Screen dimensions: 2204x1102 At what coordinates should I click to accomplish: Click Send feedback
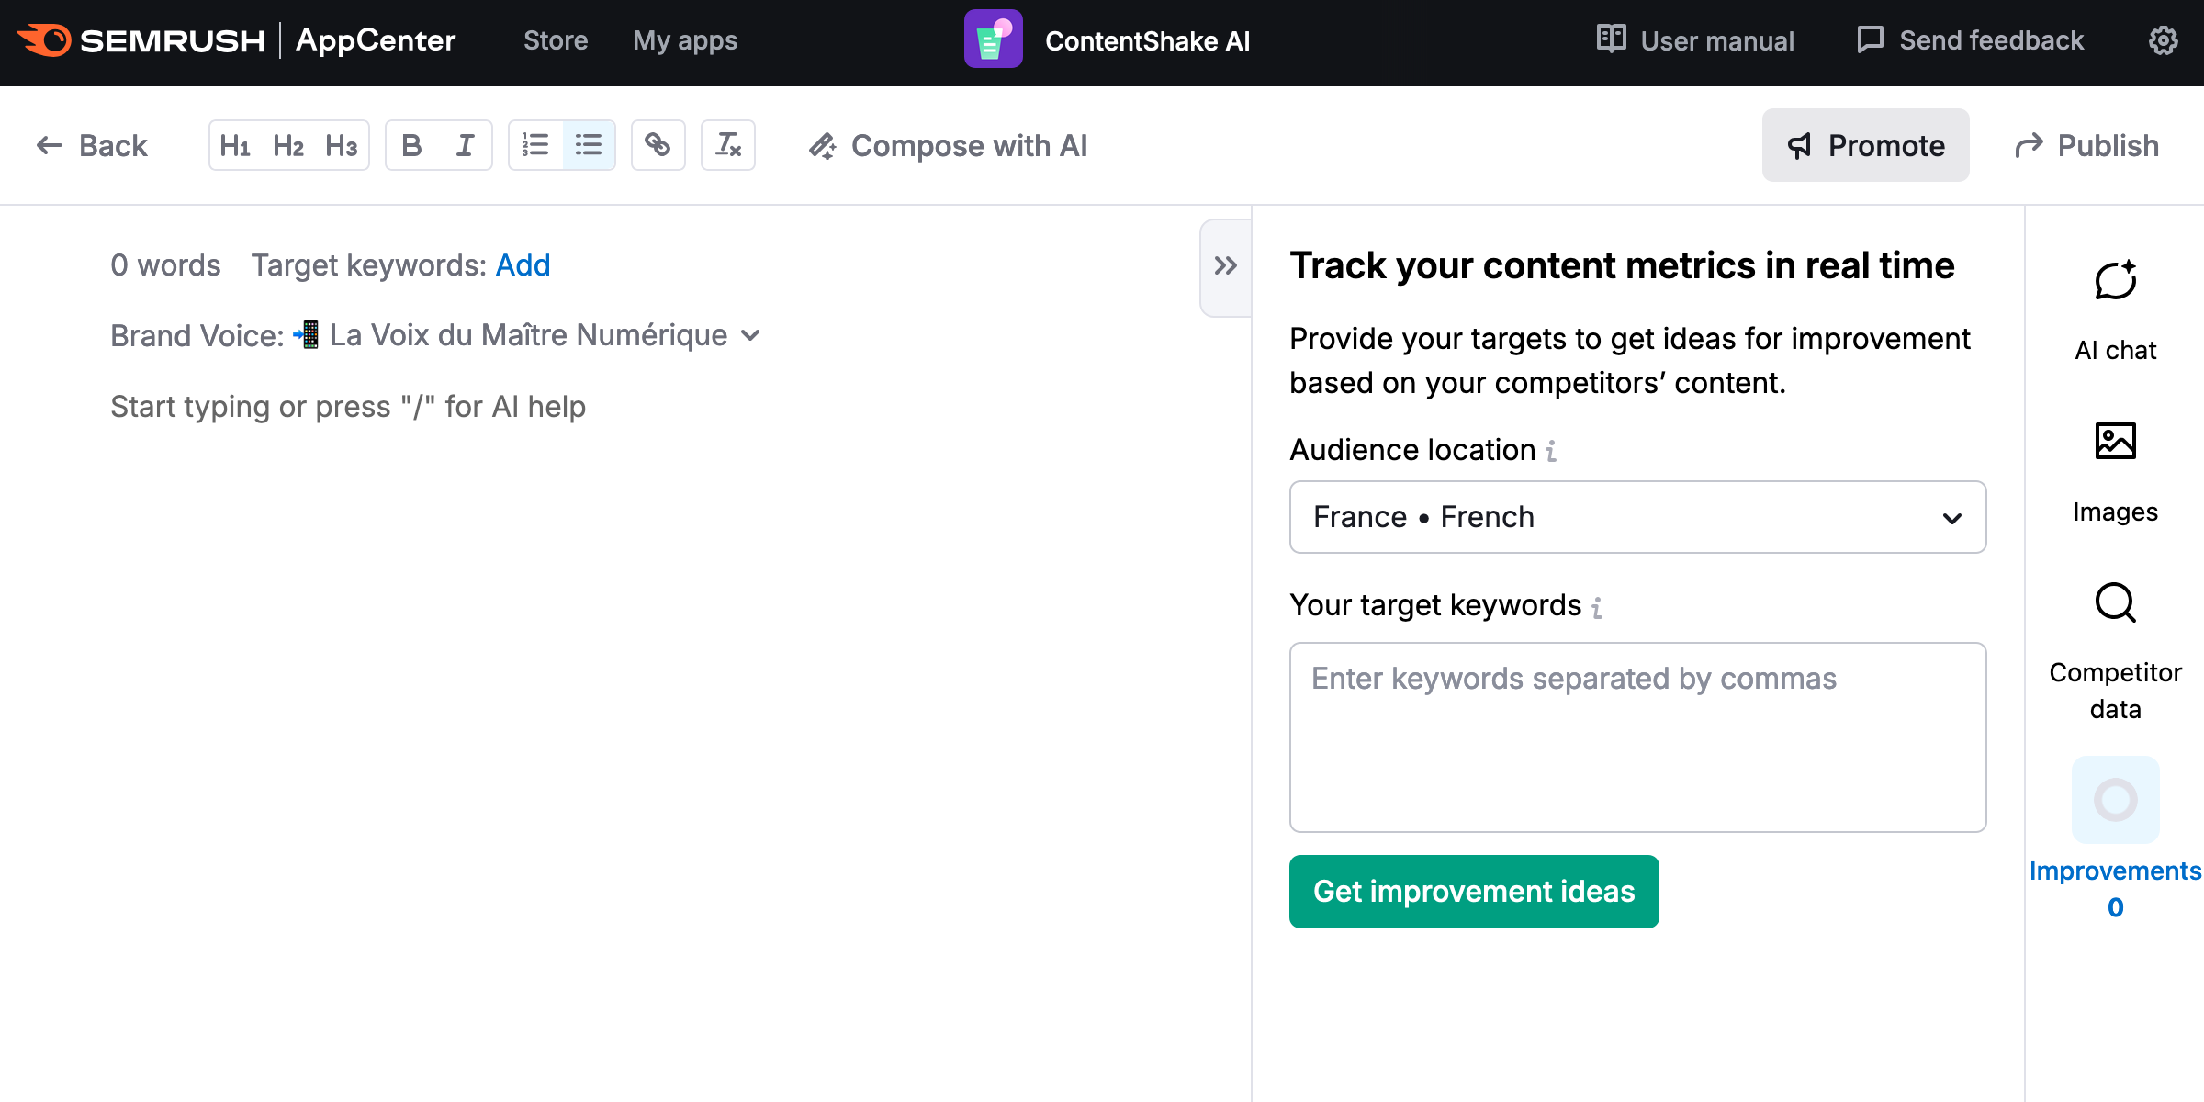tap(1970, 40)
